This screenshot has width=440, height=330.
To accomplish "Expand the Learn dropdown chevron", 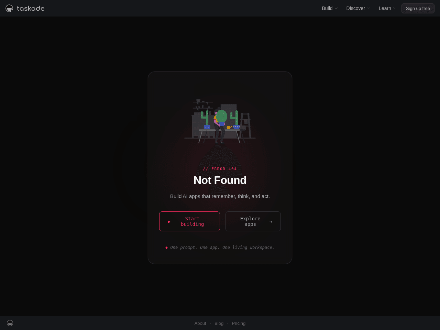I will (x=395, y=8).
